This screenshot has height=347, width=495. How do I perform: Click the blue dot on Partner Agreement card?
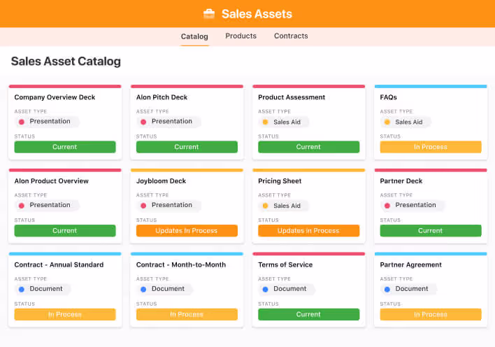pos(387,289)
